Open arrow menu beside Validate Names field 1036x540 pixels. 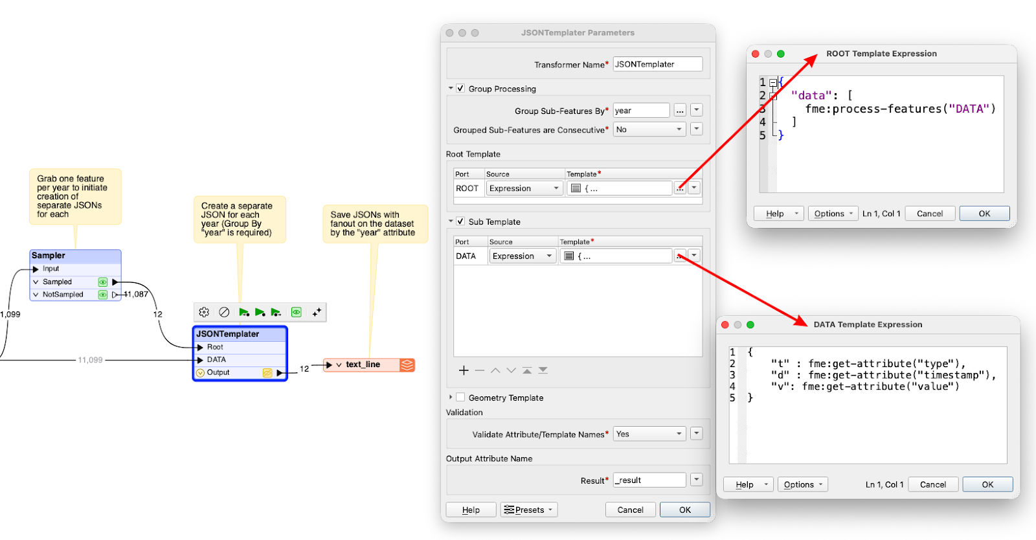697,433
